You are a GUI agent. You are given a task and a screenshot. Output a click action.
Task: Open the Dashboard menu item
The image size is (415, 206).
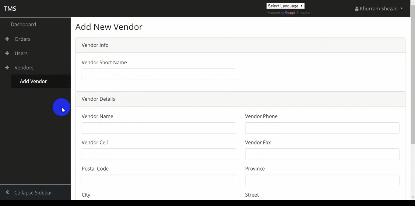[23, 24]
